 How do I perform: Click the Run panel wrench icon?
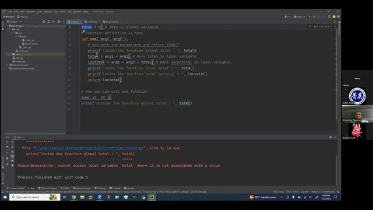pyautogui.click(x=7, y=147)
